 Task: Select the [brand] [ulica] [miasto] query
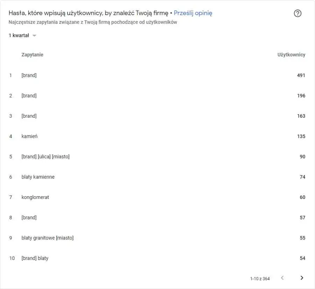click(45, 157)
